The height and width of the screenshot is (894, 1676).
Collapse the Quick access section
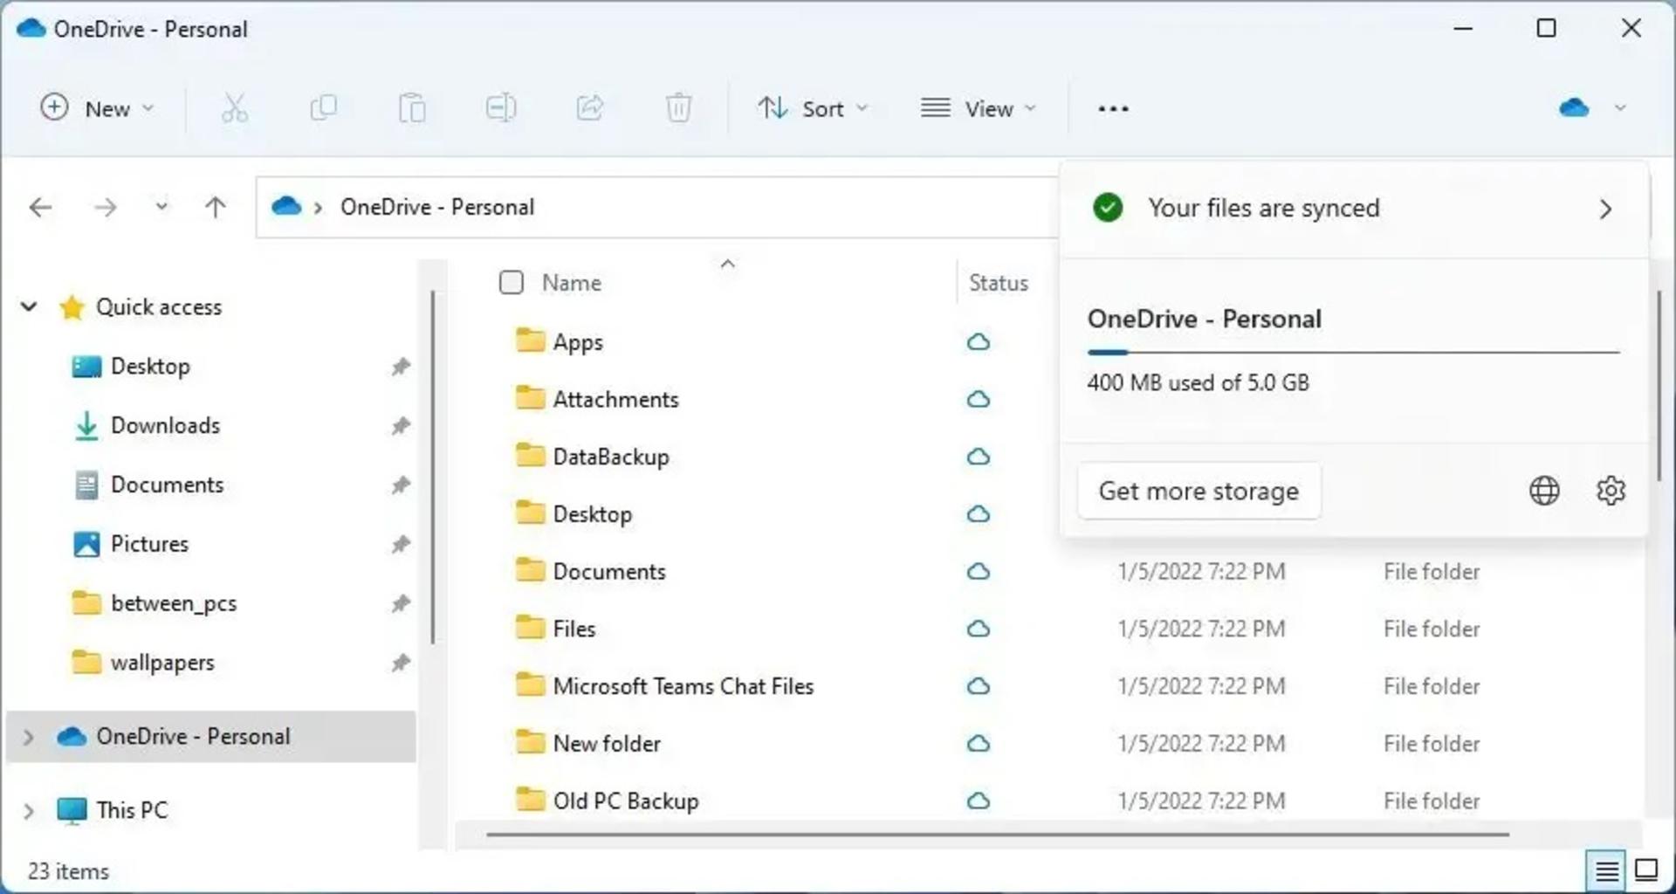(29, 306)
